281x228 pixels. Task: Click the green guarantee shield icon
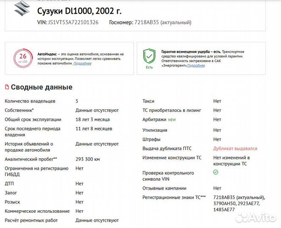pos(149,56)
